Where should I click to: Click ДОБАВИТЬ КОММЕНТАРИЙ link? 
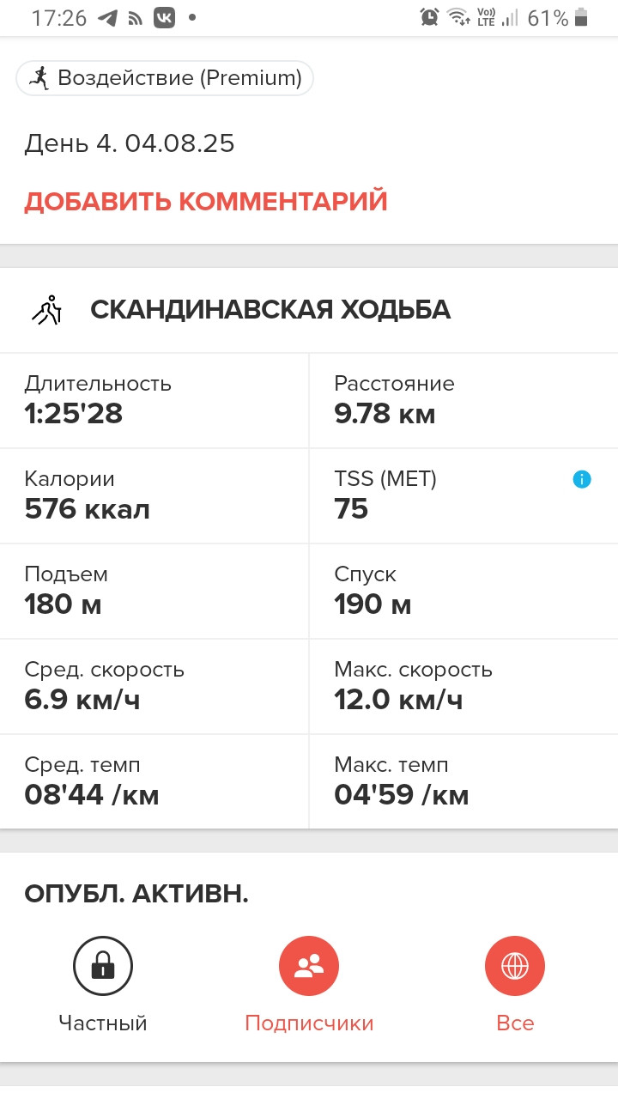(206, 202)
